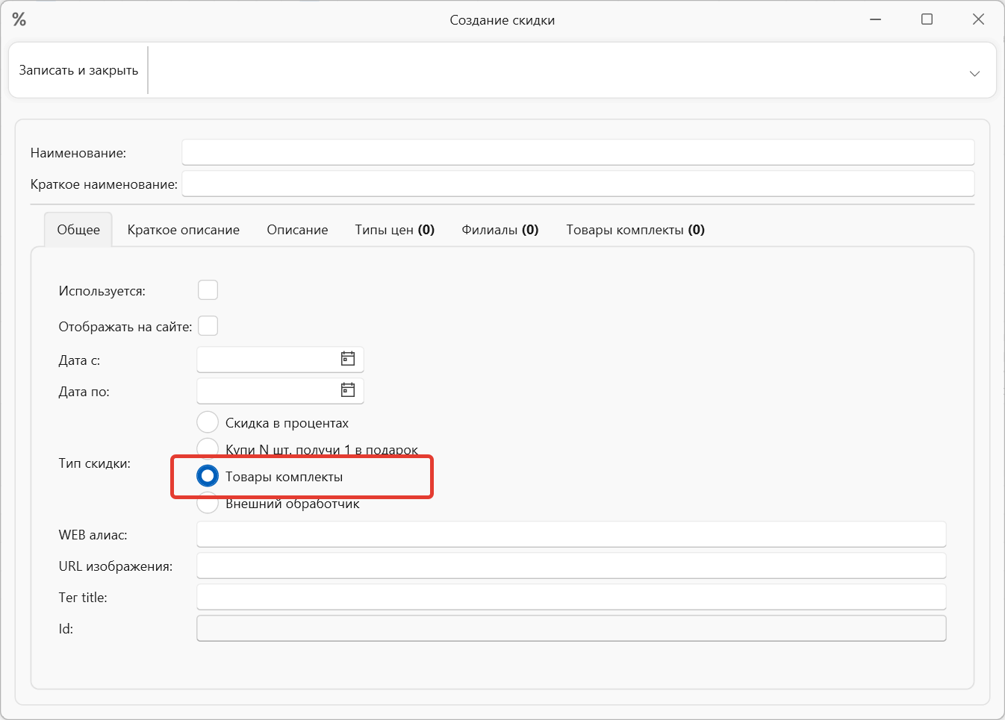Select Скидка в процентах radio option
Viewport: 1005px width, 720px height.
point(208,422)
